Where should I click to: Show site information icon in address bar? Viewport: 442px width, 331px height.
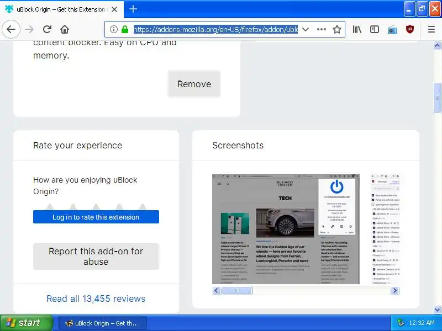114,29
